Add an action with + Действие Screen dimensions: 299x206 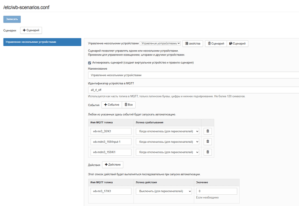tap(113, 165)
